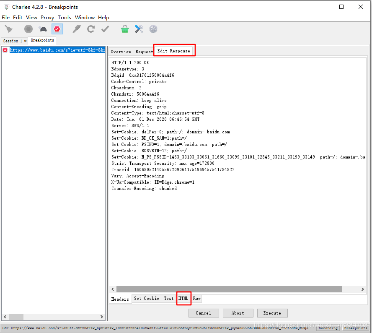Open the Window menu

[85, 18]
